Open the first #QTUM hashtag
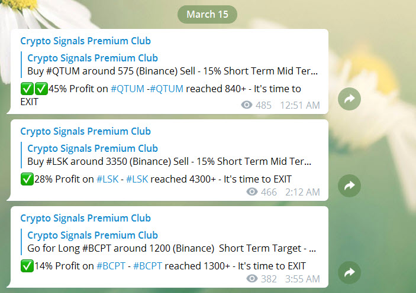416x293 pixels. (x=127, y=89)
